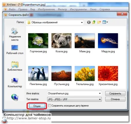
Task: Click the Сохранить button
Action: tap(115, 93)
